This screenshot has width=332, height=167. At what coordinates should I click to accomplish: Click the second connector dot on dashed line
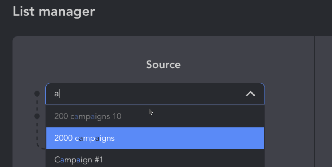37,116
